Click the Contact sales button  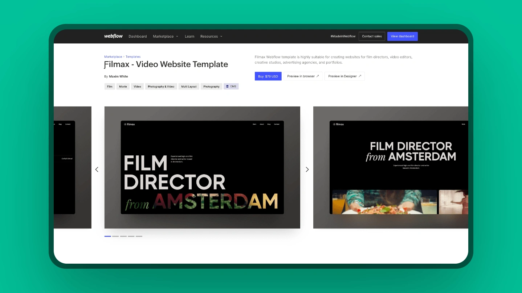[372, 36]
